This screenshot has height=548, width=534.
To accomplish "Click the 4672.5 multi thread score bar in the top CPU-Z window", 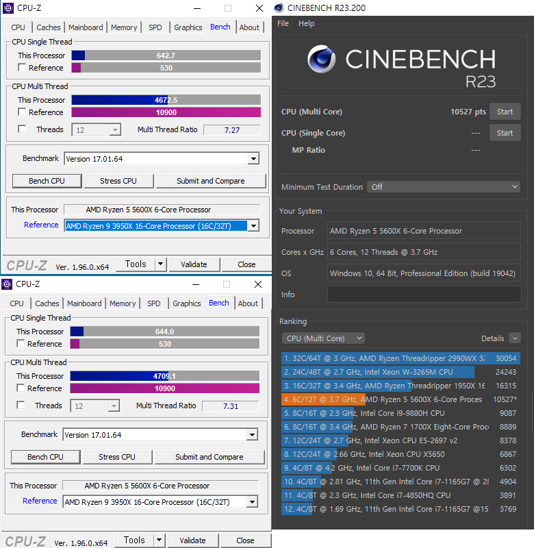I will point(166,100).
